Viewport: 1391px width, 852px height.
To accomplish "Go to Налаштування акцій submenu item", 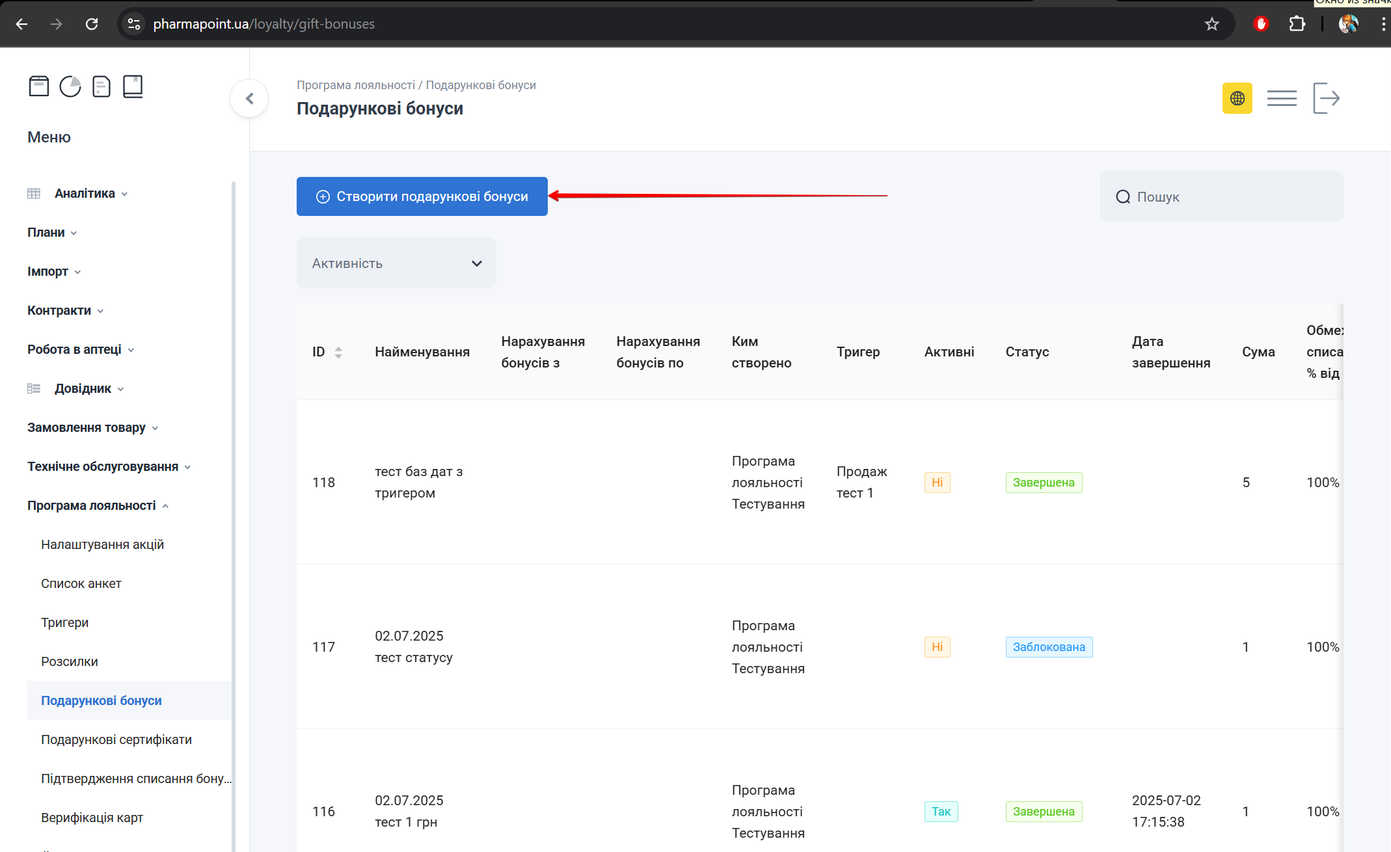I will click(x=102, y=544).
